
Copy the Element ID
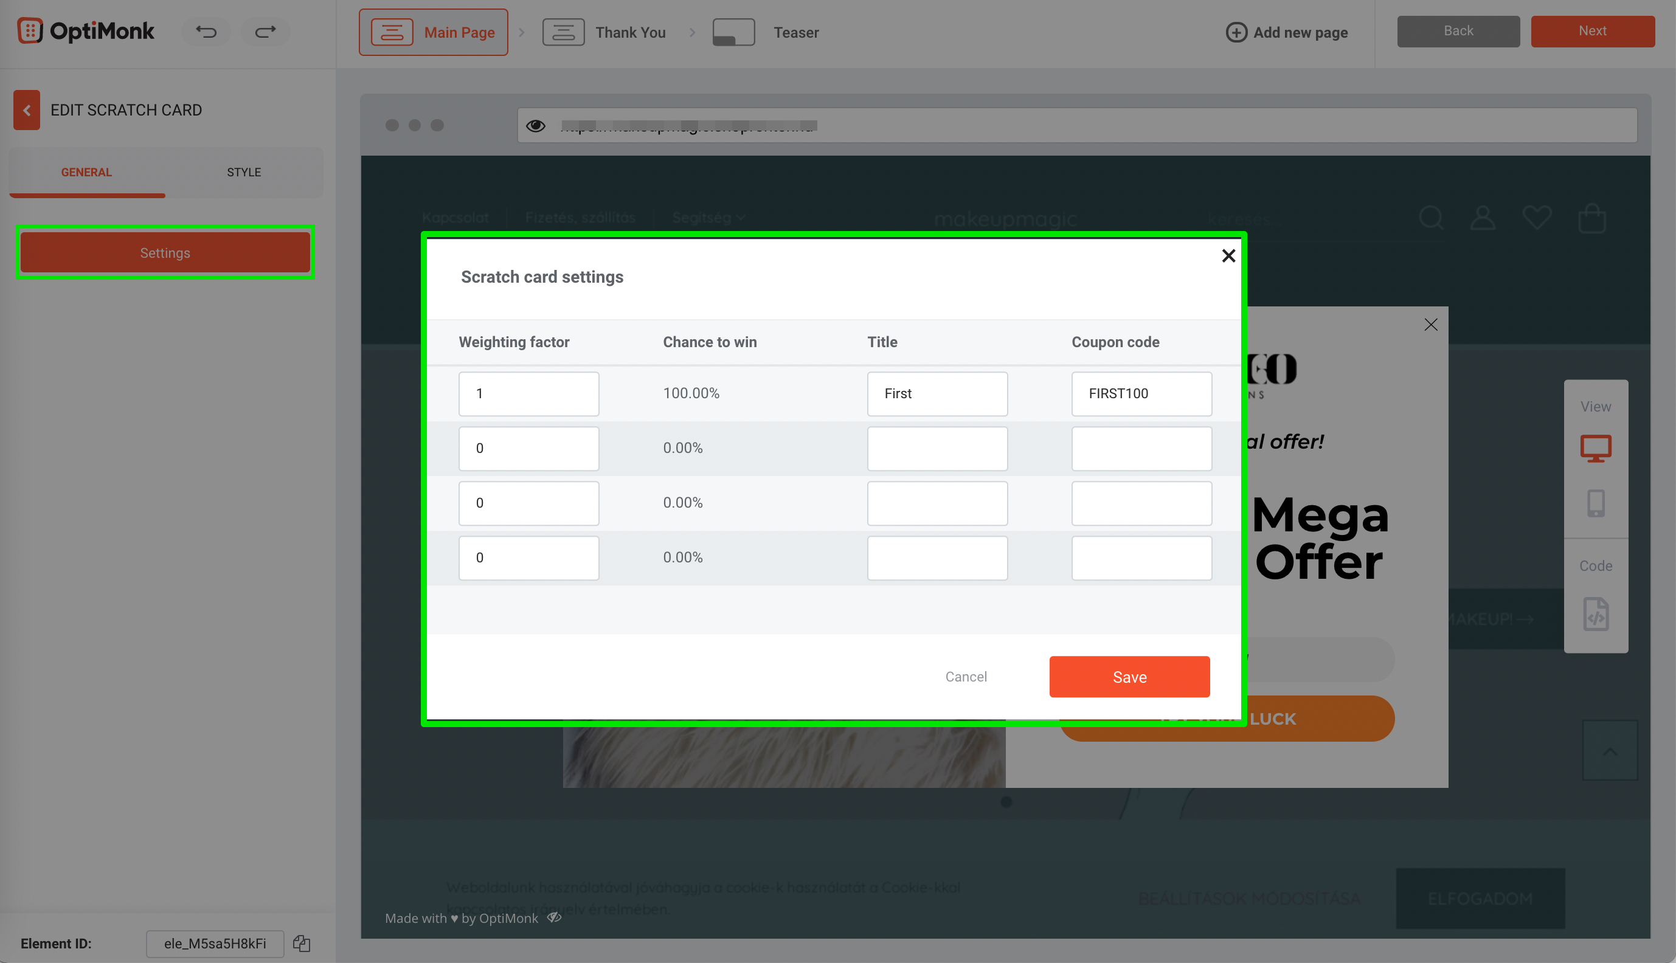tap(302, 944)
